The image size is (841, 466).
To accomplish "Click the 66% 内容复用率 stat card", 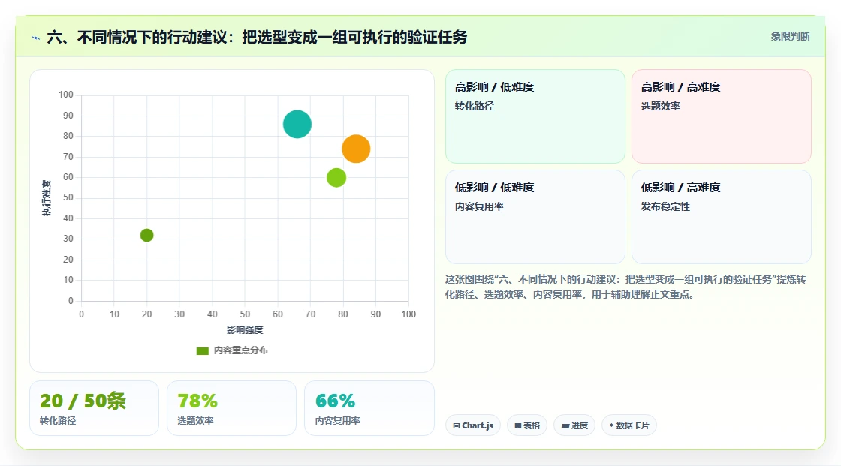I will click(369, 408).
